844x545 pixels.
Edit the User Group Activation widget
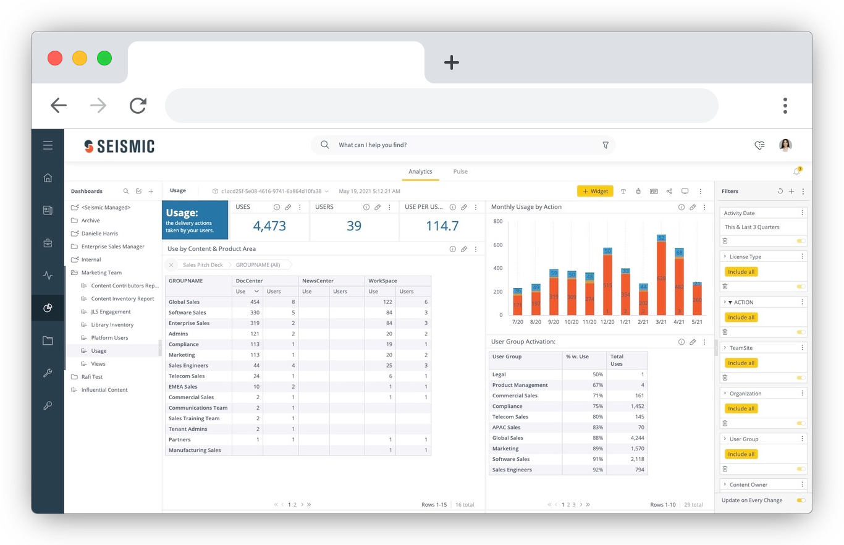(x=693, y=342)
